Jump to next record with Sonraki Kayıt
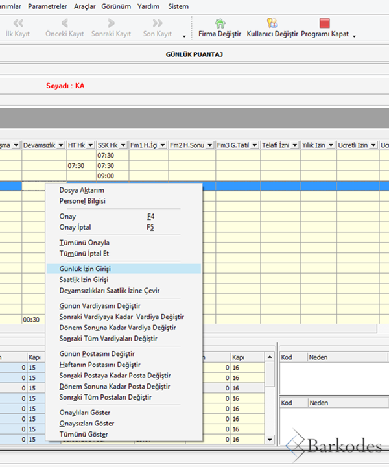Viewport: 389px width, 467px height. pos(111,24)
